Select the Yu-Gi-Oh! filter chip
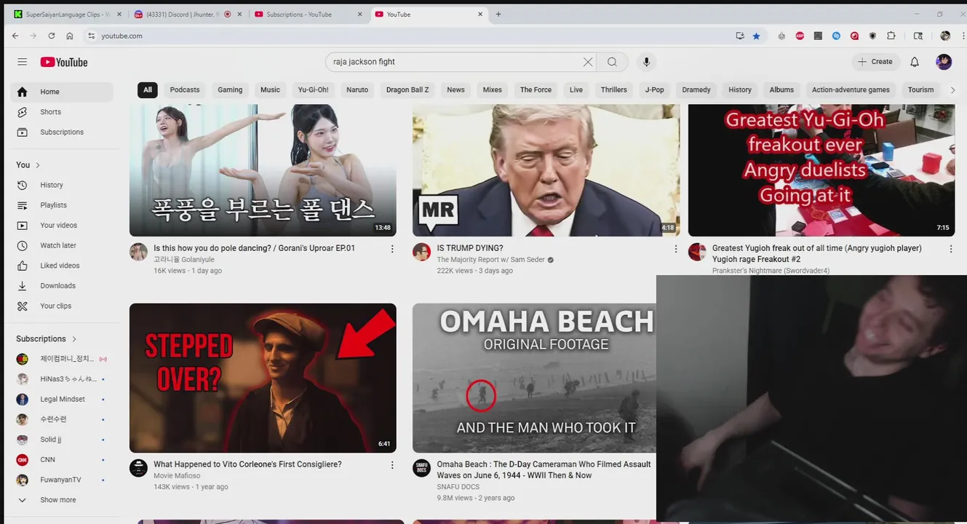 313,90
